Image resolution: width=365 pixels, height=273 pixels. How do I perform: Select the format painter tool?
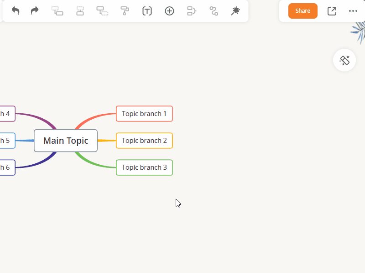point(125,11)
